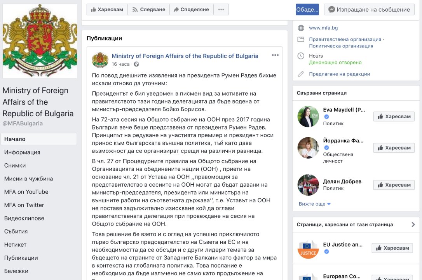Click Eva Maydell profile photo
Image resolution: width=422 pixels, height=280 pixels.
click(308, 116)
